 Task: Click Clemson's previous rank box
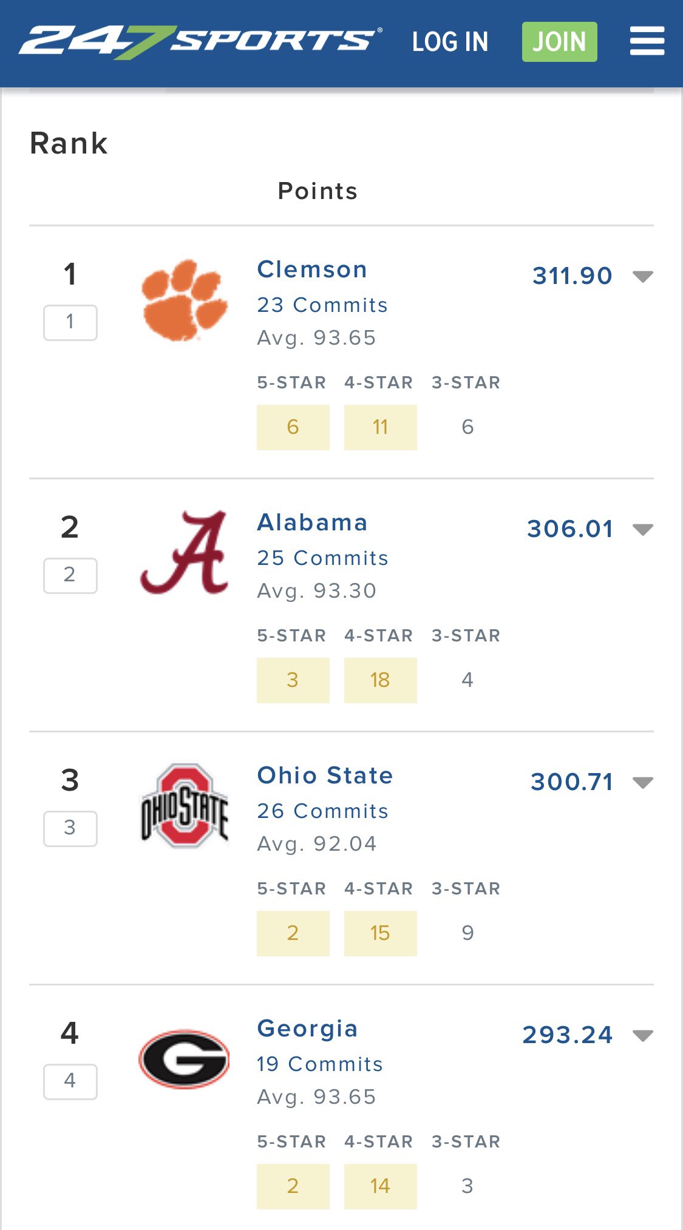tap(70, 322)
